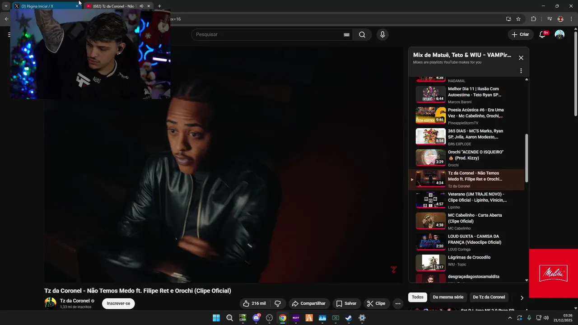Open a new Chrome tab
This screenshot has width=578, height=325.
tap(159, 6)
